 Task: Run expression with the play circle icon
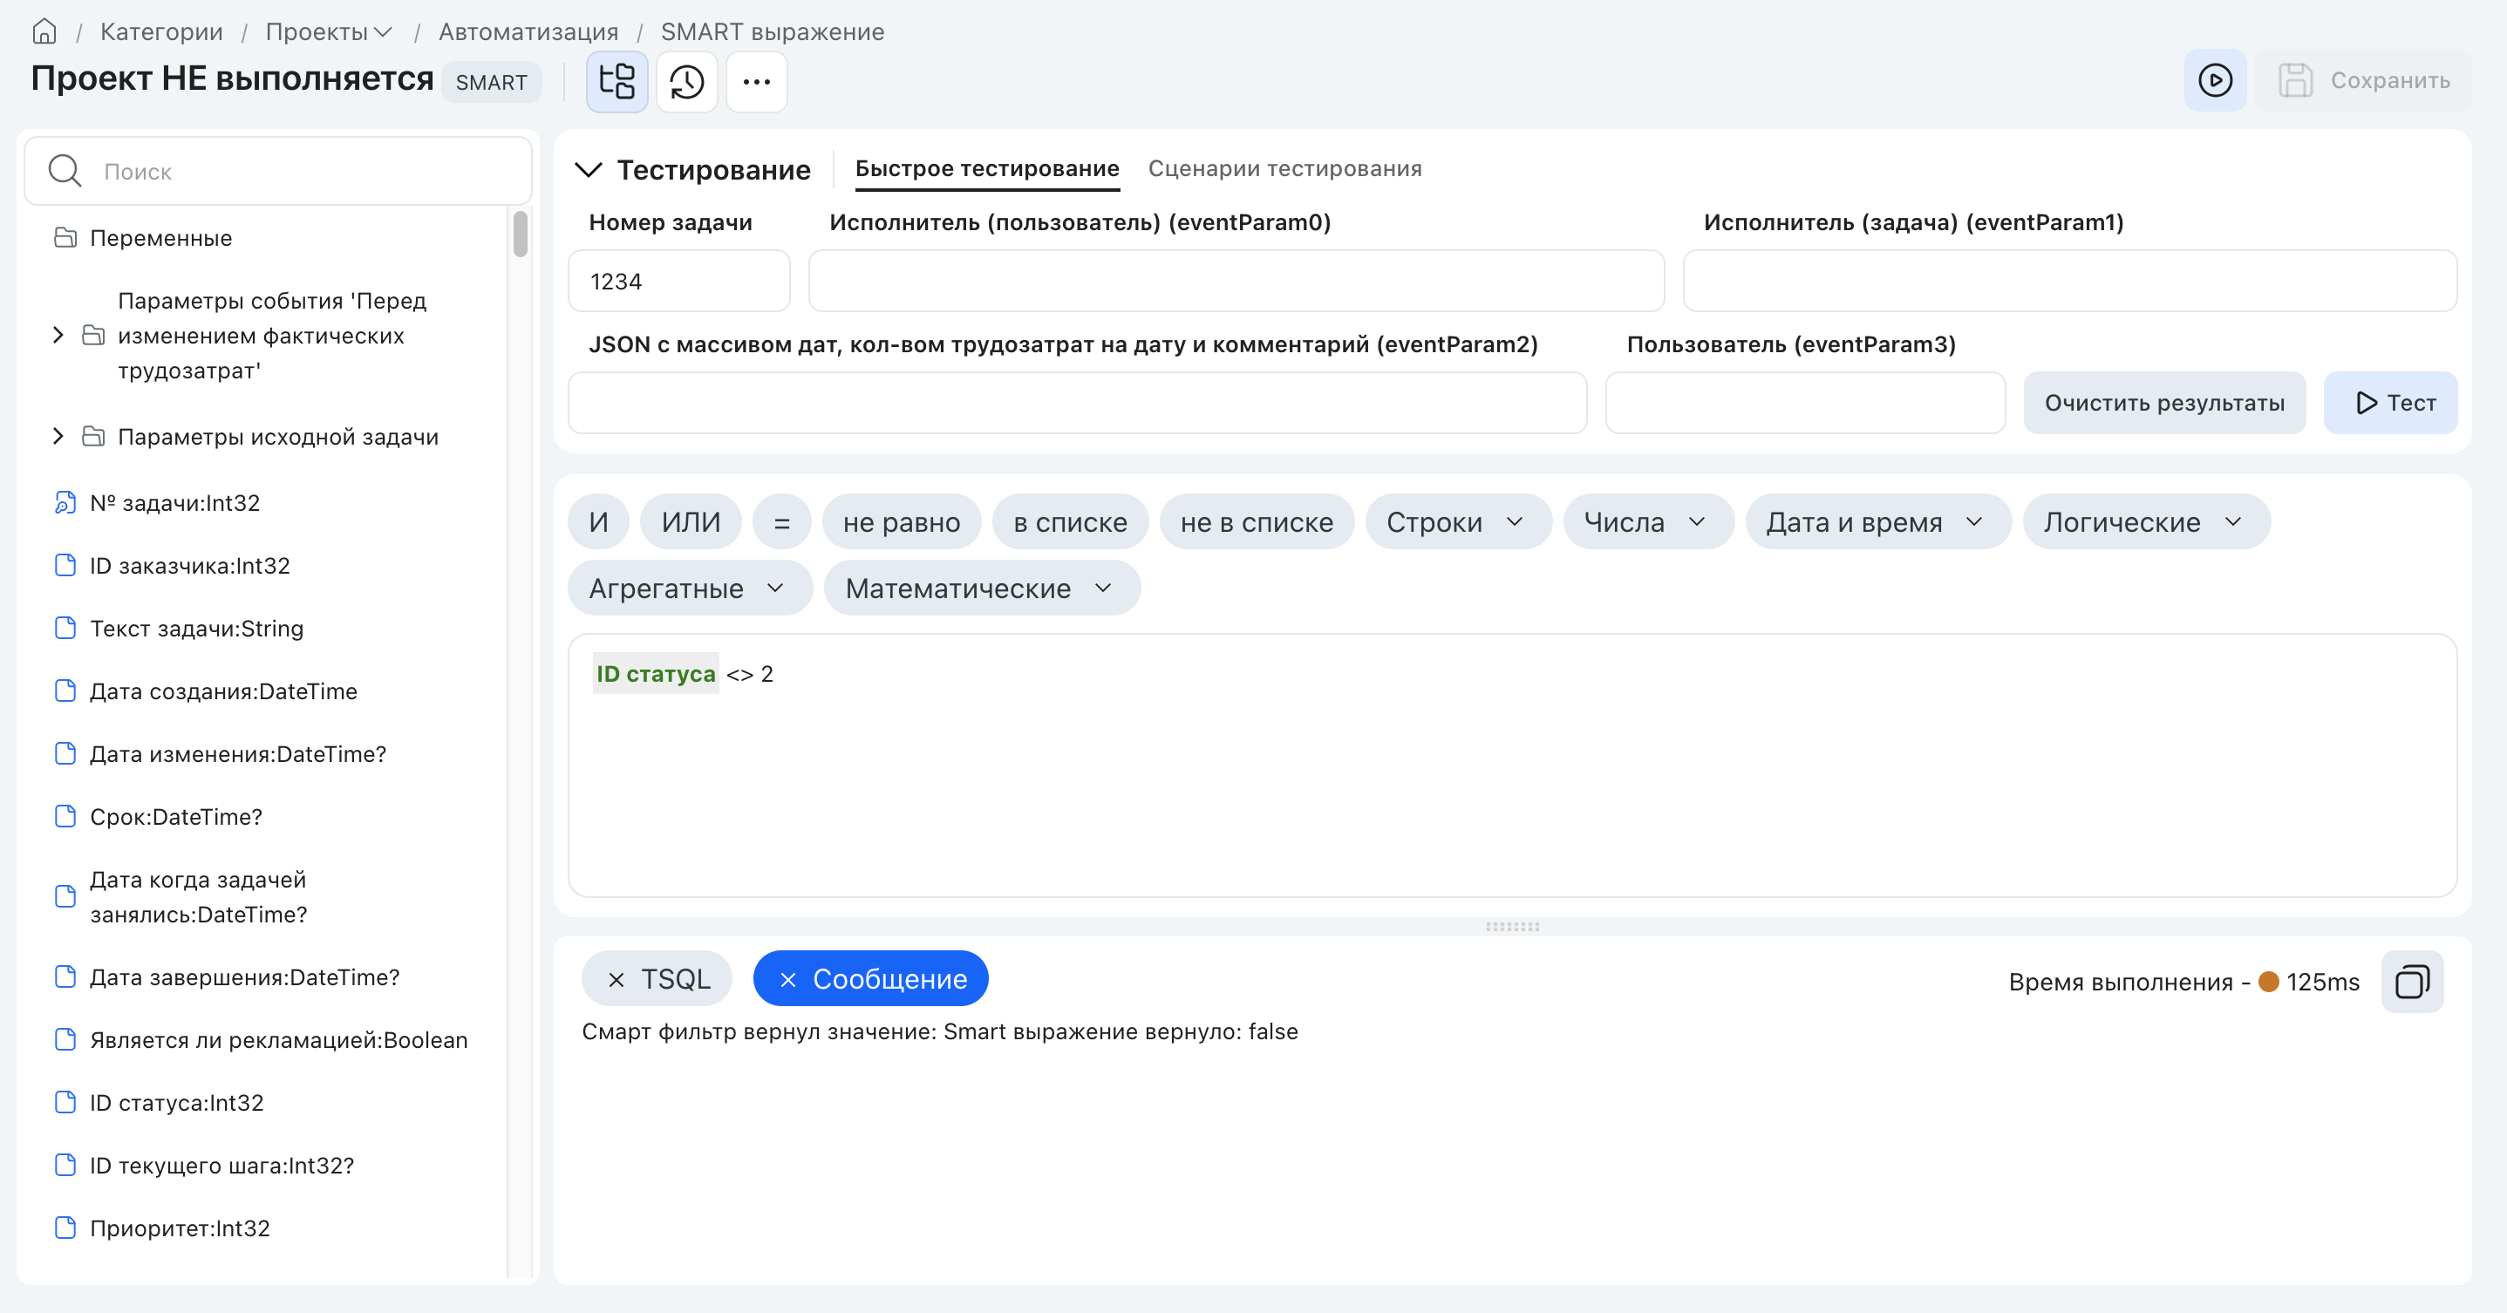pyautogui.click(x=2215, y=80)
